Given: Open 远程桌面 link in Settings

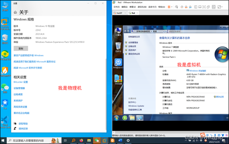Looking at the screenshot, I should coord(18,95).
